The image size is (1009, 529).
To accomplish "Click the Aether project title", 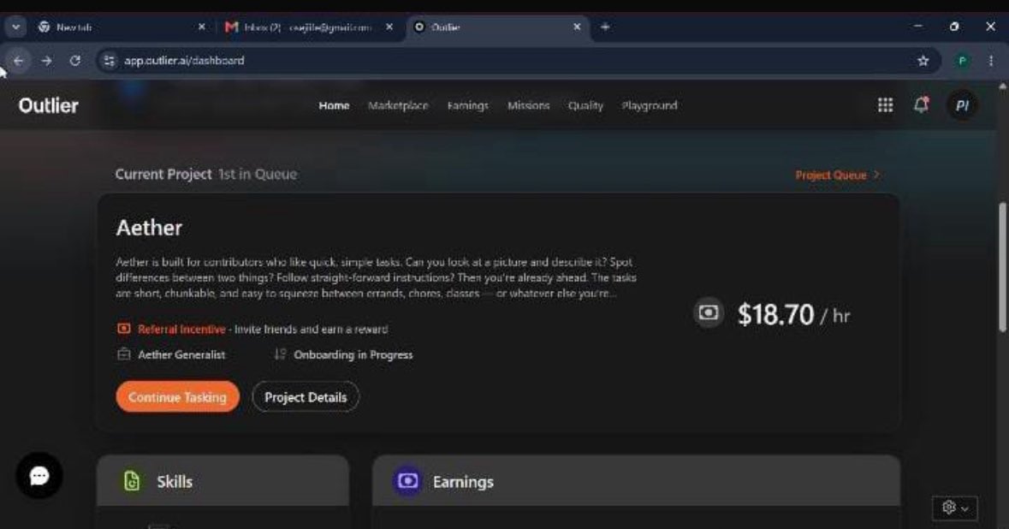I will [149, 228].
